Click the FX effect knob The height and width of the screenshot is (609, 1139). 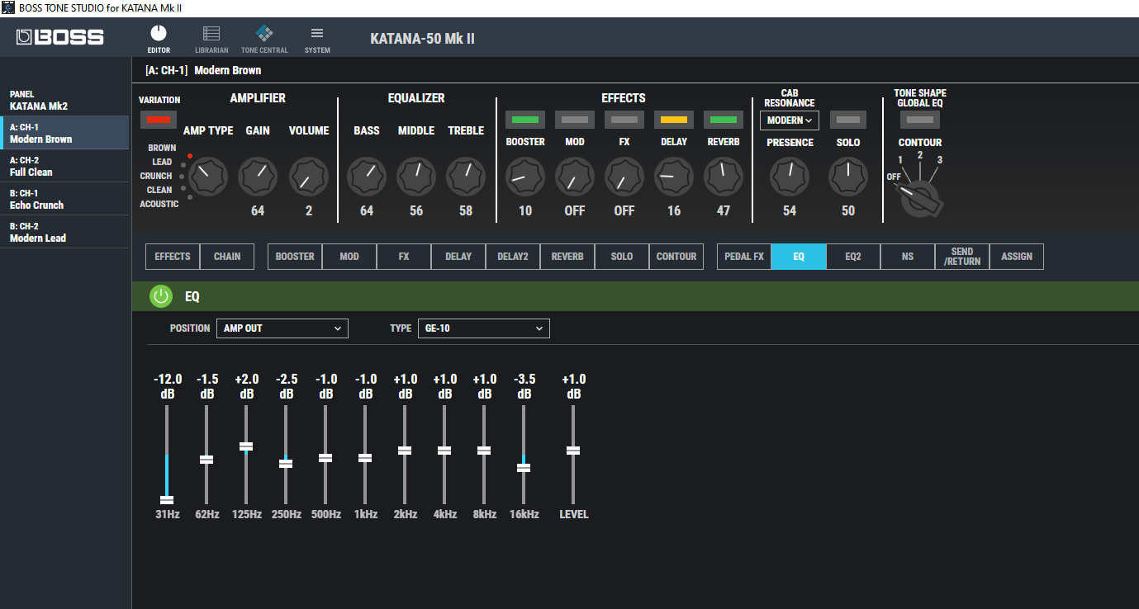[x=624, y=177]
